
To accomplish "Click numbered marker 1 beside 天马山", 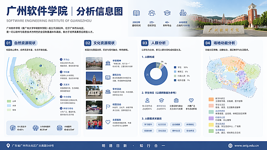I will tap(61, 59).
